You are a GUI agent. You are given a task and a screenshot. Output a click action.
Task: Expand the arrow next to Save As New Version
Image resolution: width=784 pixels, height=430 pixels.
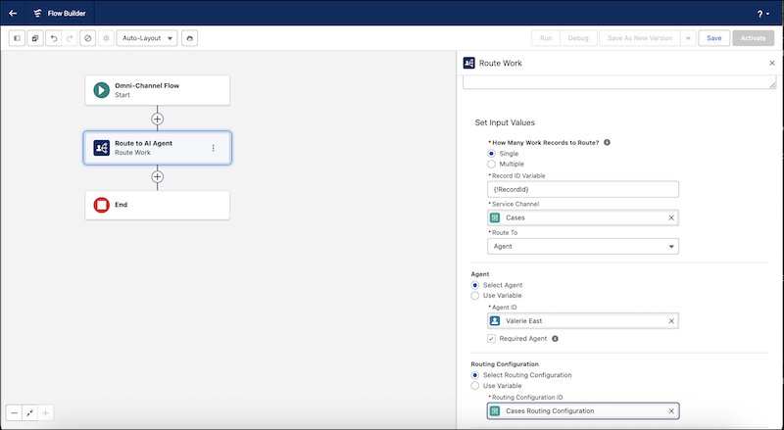[x=688, y=38]
